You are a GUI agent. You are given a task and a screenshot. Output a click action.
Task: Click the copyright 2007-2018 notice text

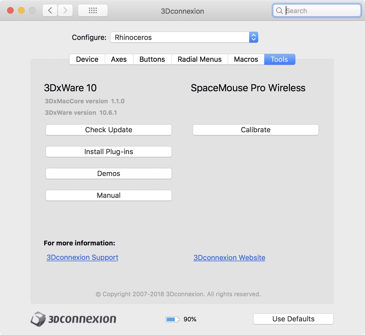tap(178, 294)
